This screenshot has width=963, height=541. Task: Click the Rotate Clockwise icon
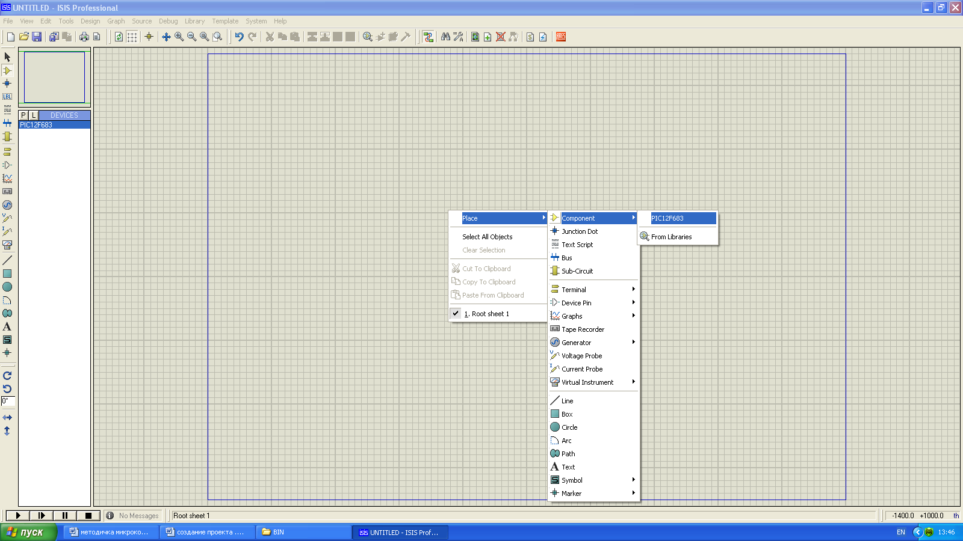click(7, 376)
